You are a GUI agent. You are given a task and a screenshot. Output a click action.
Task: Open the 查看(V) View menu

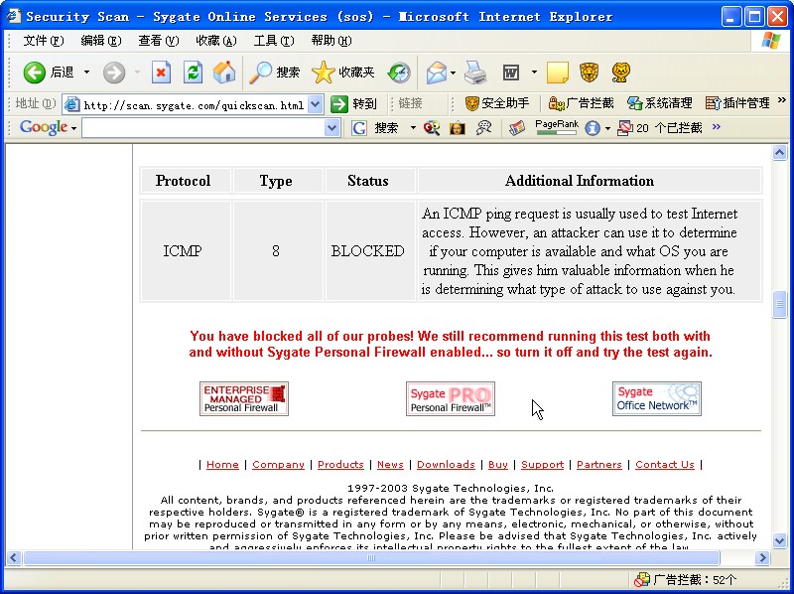(159, 41)
